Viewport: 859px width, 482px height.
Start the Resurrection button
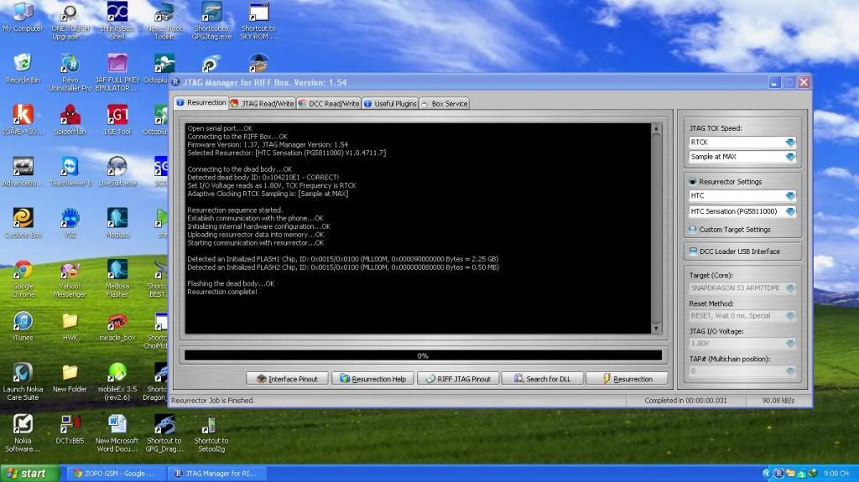point(627,379)
